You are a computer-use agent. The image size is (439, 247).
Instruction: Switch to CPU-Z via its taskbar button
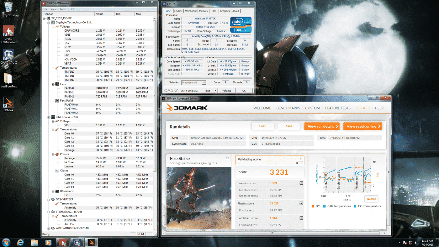pos(77,242)
